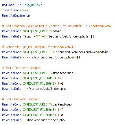
Task: Click the +FollowSymLinks value
Action: tap(29, 5)
